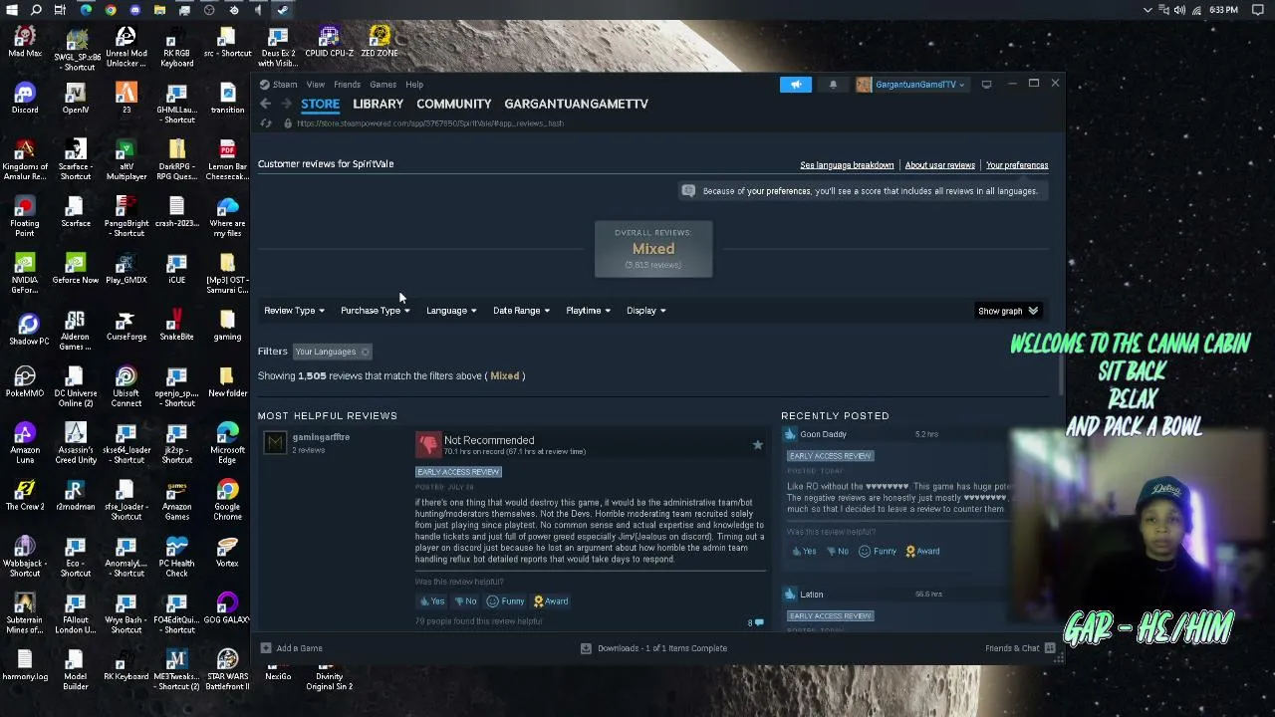The height and width of the screenshot is (717, 1275).
Task: Select the Vortex desktop shortcut
Action: click(227, 552)
